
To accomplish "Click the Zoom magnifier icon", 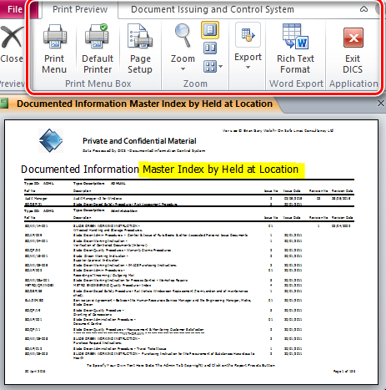I will pyautogui.click(x=183, y=35).
